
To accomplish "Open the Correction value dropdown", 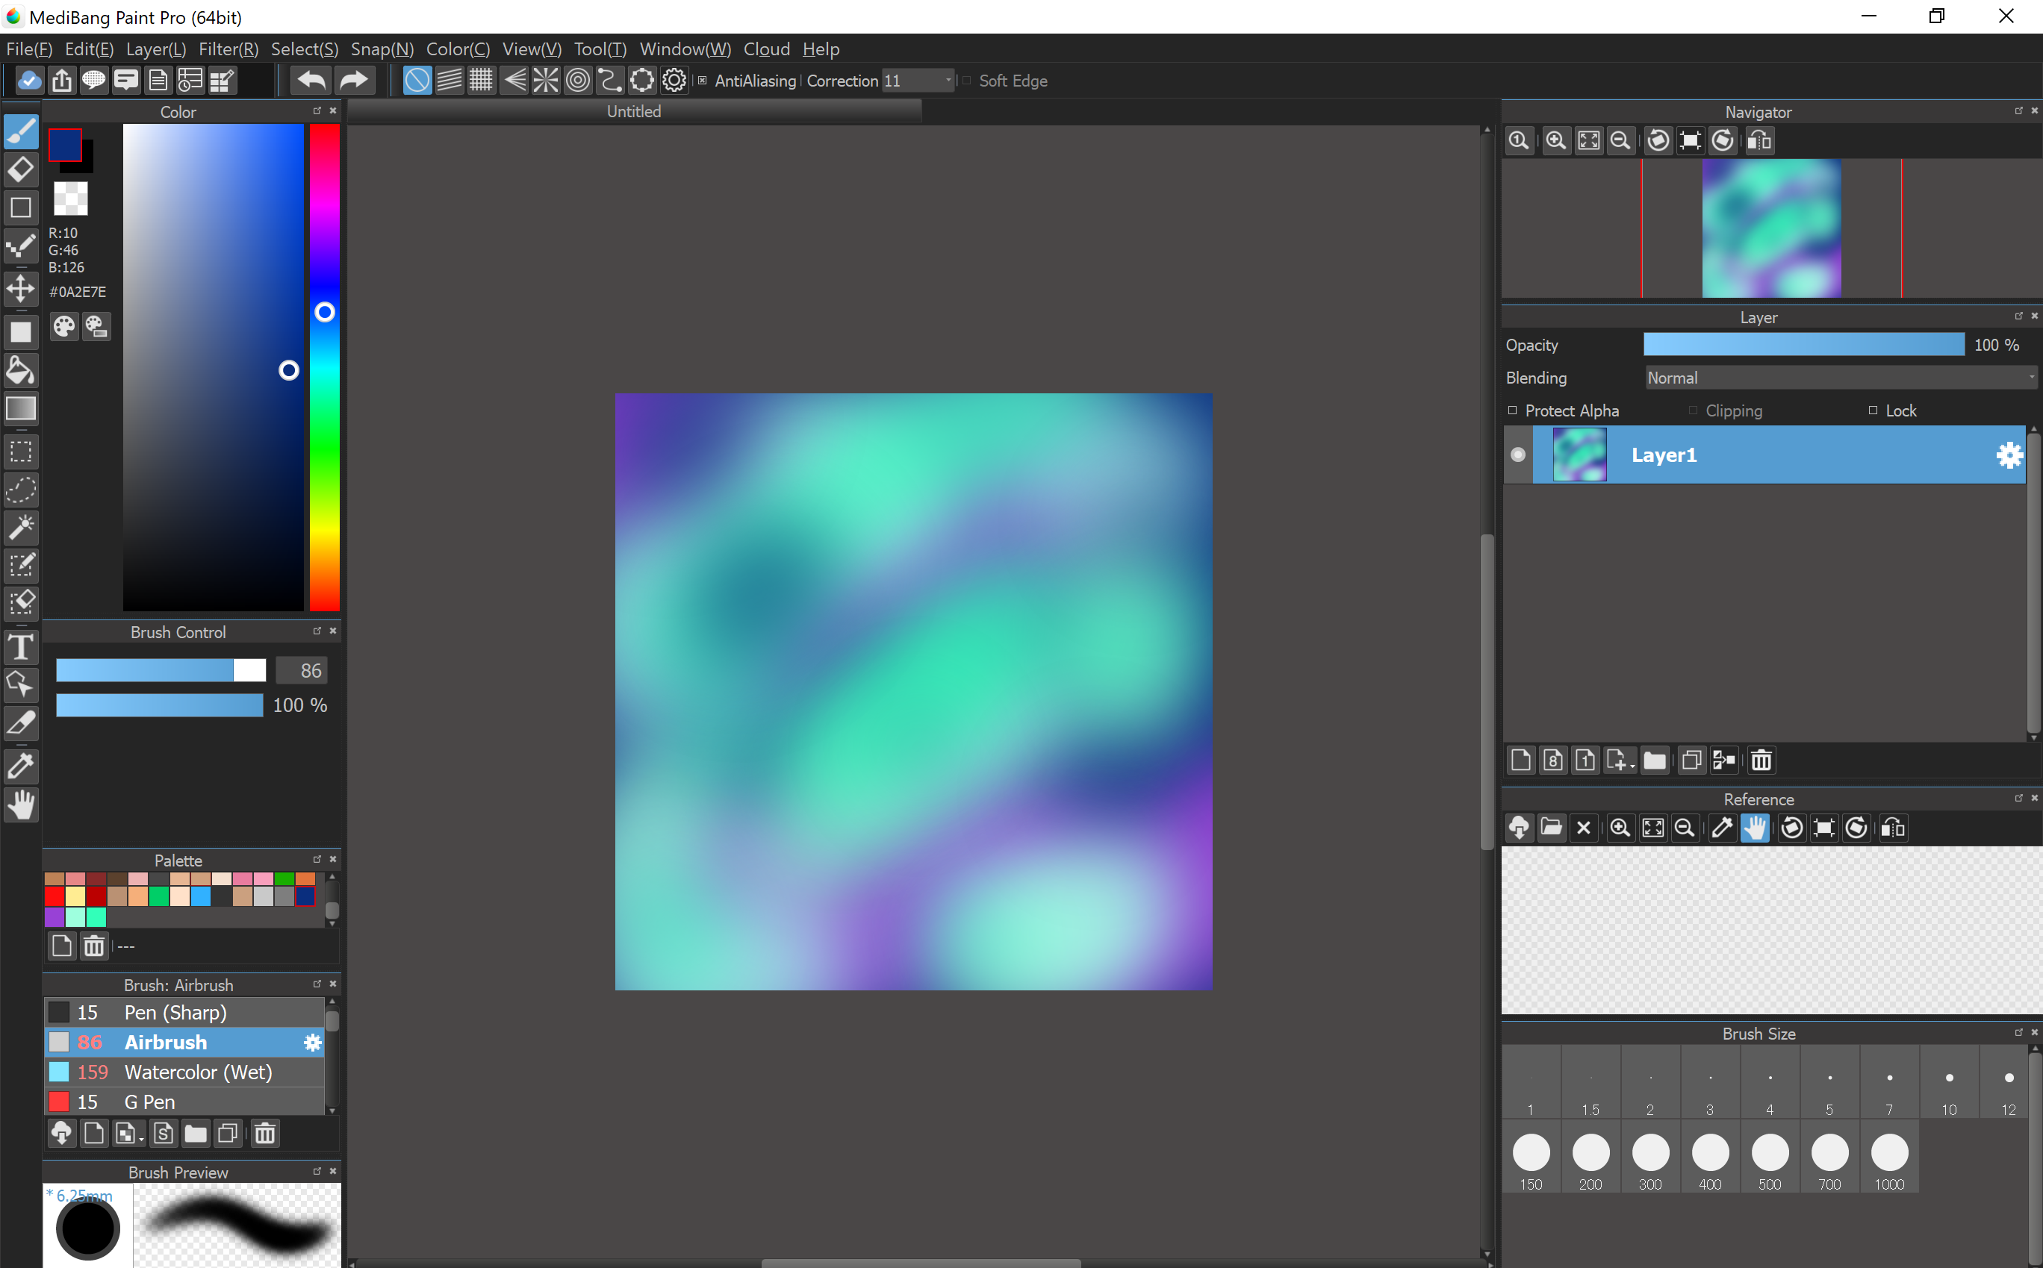I will 948,81.
